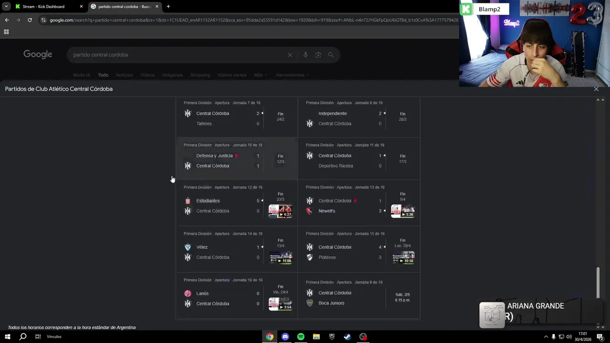Open the bookmarks bar apps grid icon

coord(6,32)
